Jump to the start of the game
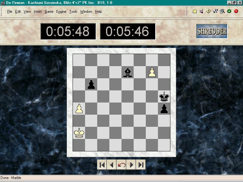 click(102, 165)
